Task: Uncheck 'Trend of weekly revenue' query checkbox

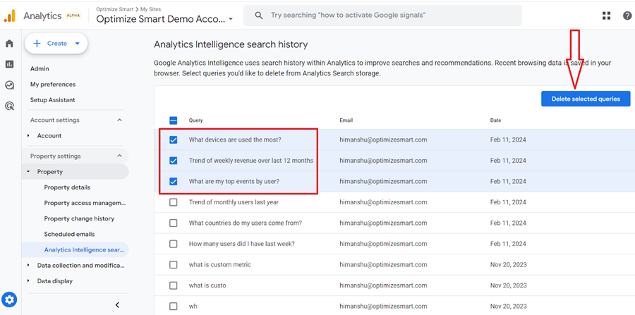Action: (x=174, y=161)
